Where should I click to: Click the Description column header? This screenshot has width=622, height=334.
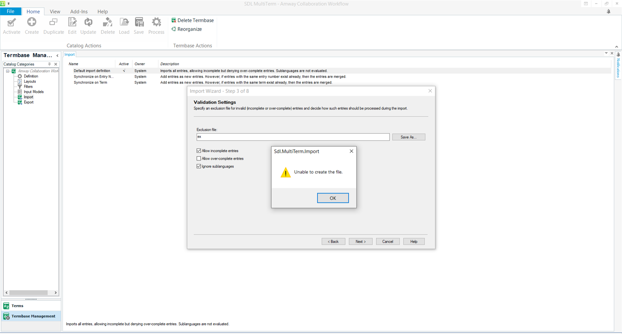click(x=170, y=64)
